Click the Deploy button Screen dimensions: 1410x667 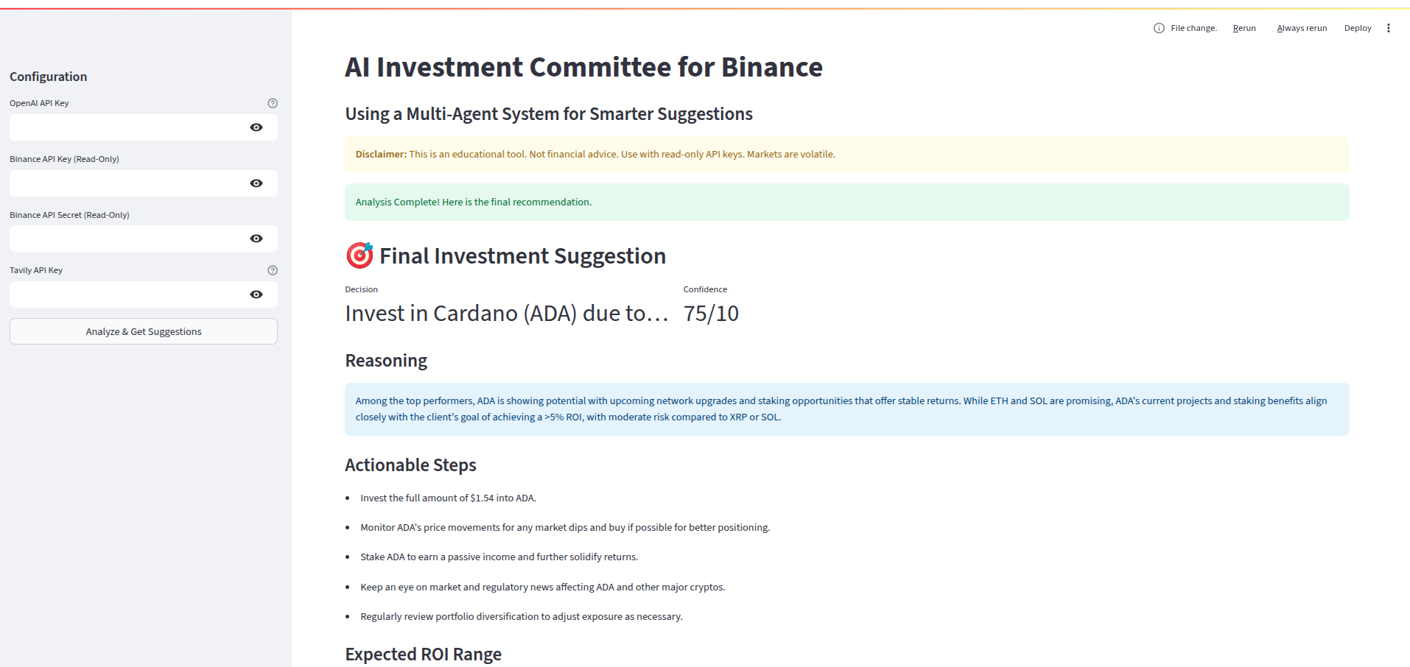(1358, 28)
